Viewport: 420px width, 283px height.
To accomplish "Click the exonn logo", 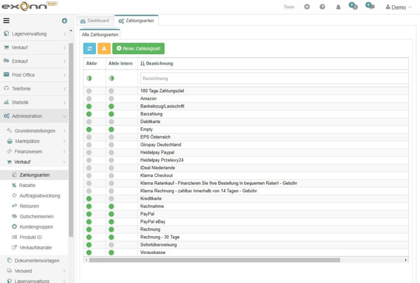I will (29, 6).
